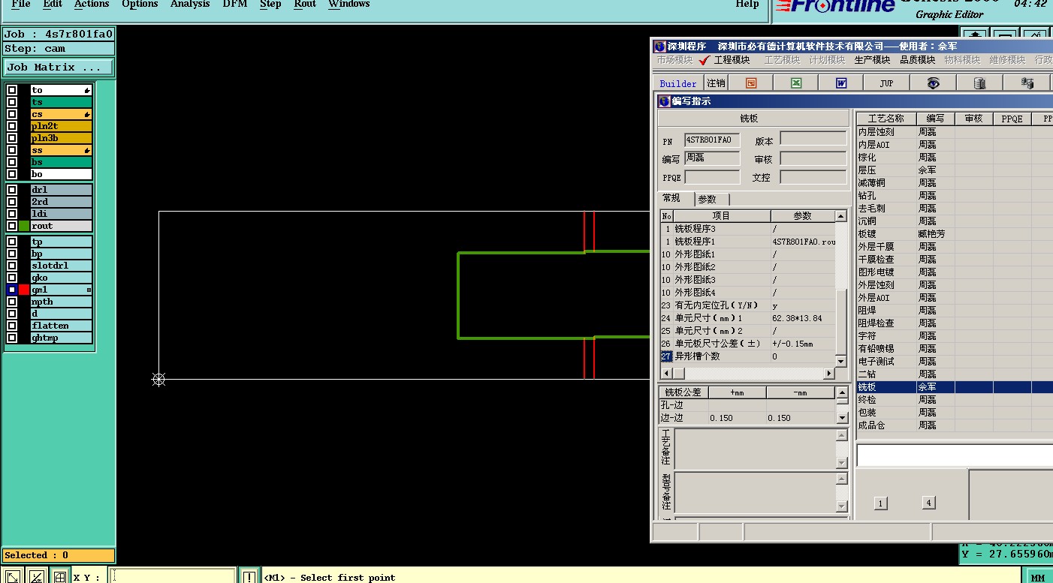Click the exclamation mark icon in the bottom bar
This screenshot has height=583, width=1053.
pyautogui.click(x=249, y=577)
